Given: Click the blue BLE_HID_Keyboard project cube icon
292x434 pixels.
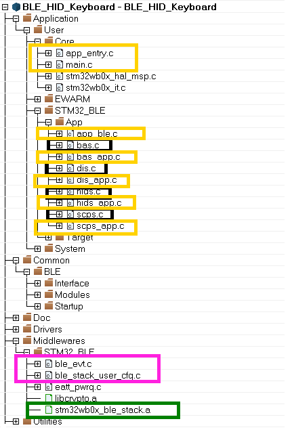Looking at the screenshot, I should pyautogui.click(x=16, y=7).
